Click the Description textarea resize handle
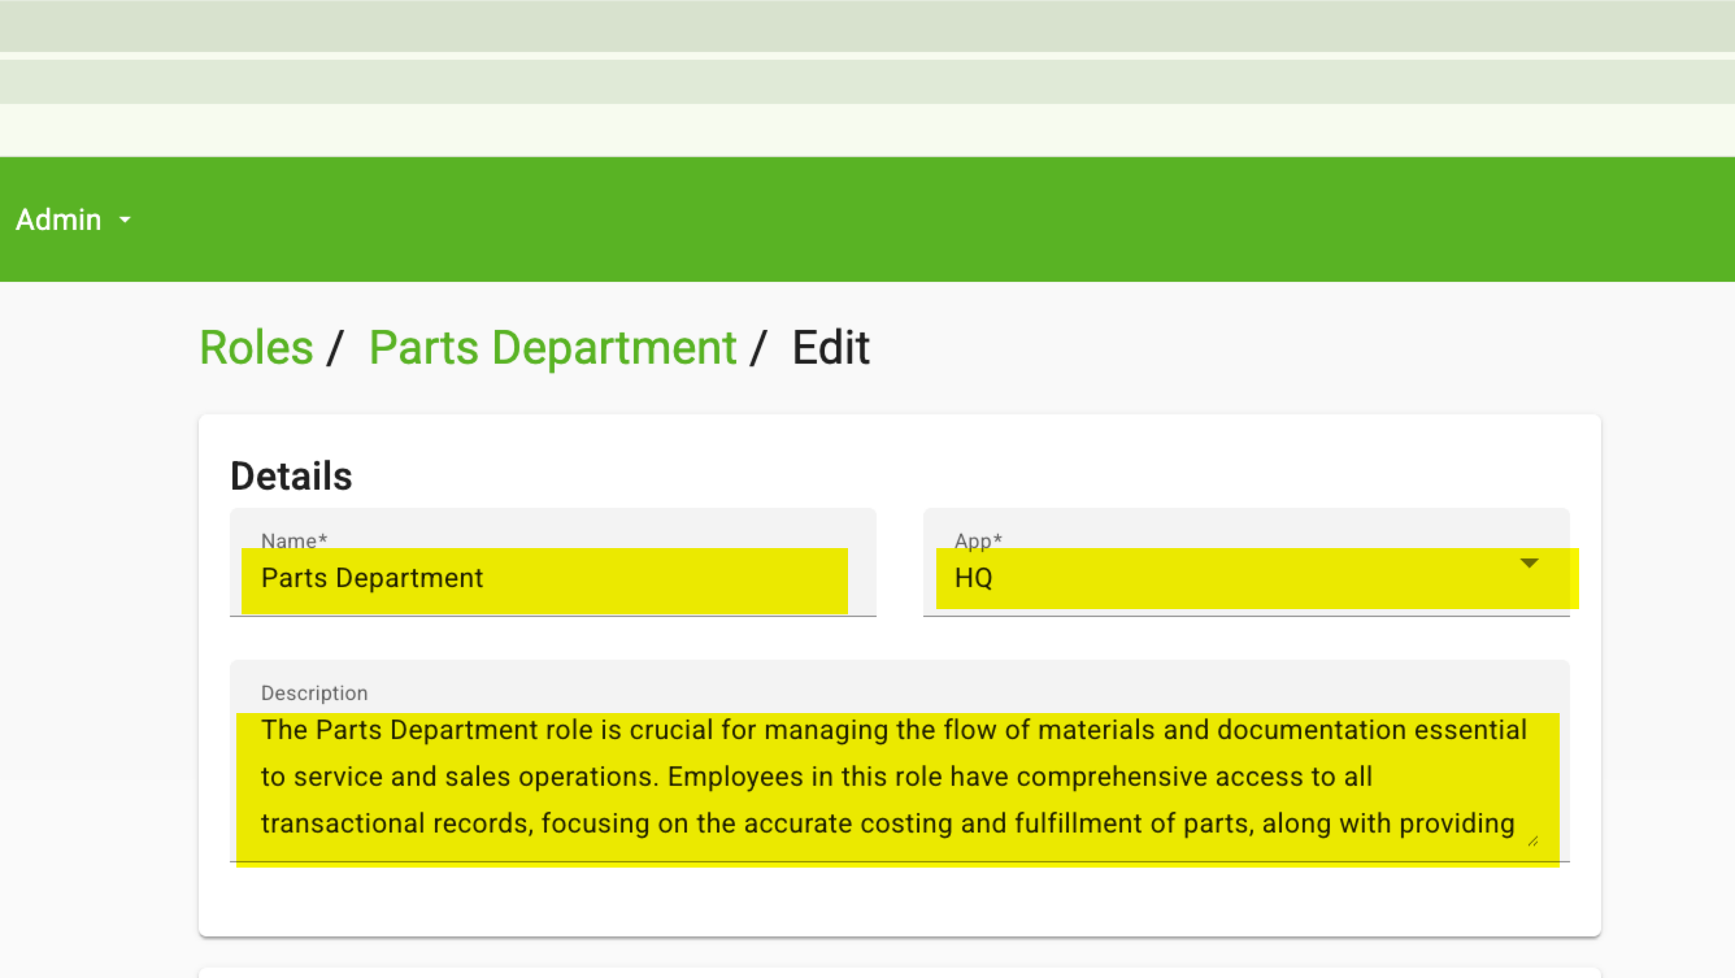 pos(1532,840)
